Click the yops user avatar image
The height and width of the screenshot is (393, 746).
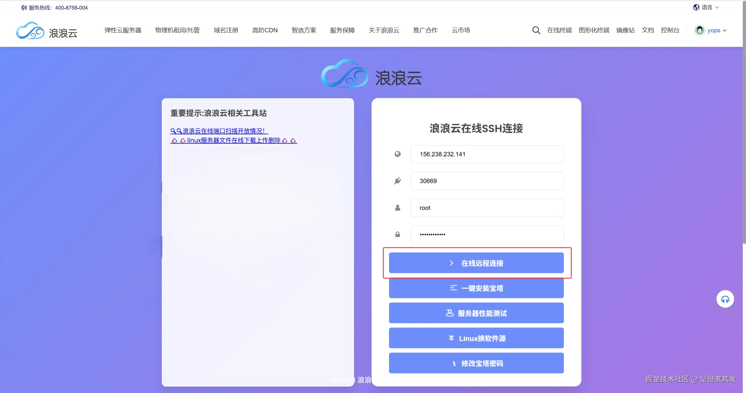pos(700,30)
